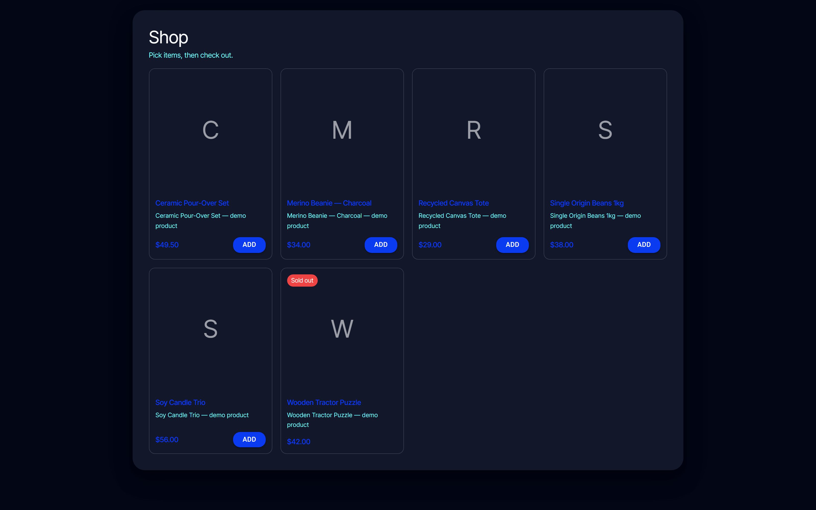Click 'Merino Beanie — Charcoal — demo product' description

click(x=337, y=221)
